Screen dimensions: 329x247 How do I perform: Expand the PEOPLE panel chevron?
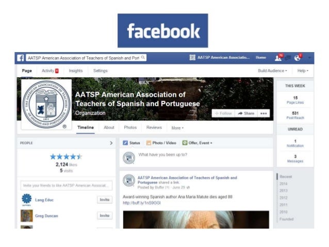(x=111, y=143)
